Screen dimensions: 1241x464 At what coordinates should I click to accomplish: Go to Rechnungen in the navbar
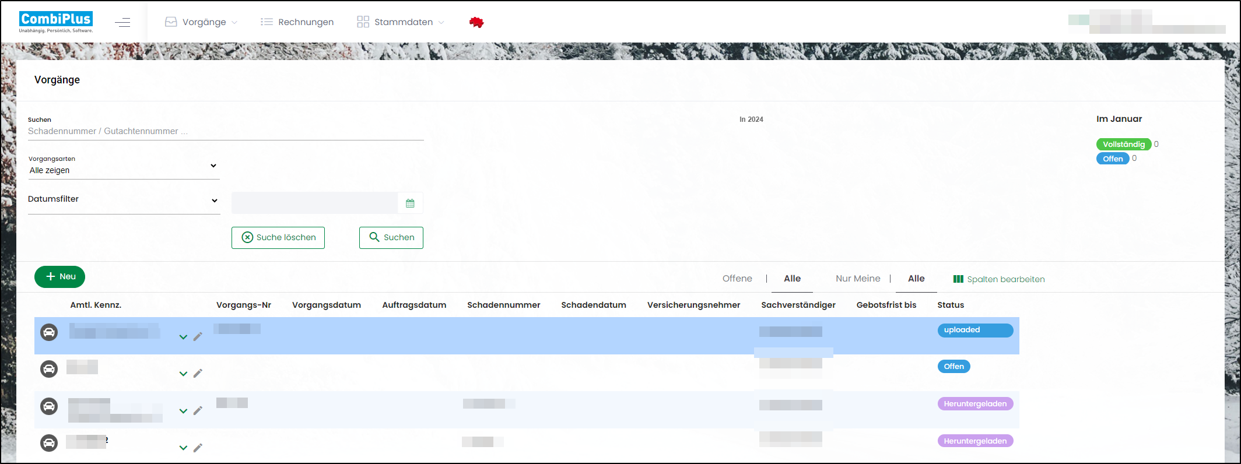(297, 22)
